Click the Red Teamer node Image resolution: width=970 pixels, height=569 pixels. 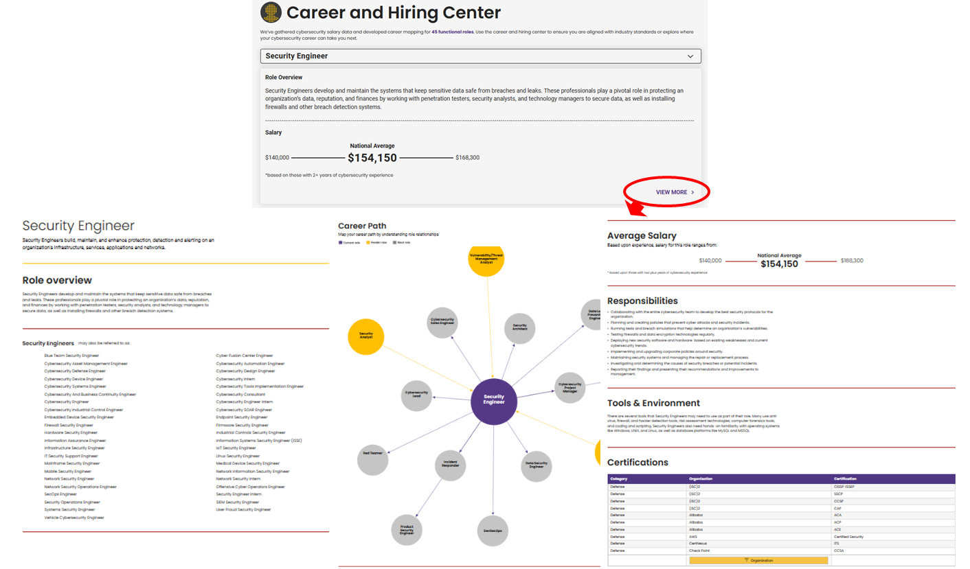[x=373, y=454]
